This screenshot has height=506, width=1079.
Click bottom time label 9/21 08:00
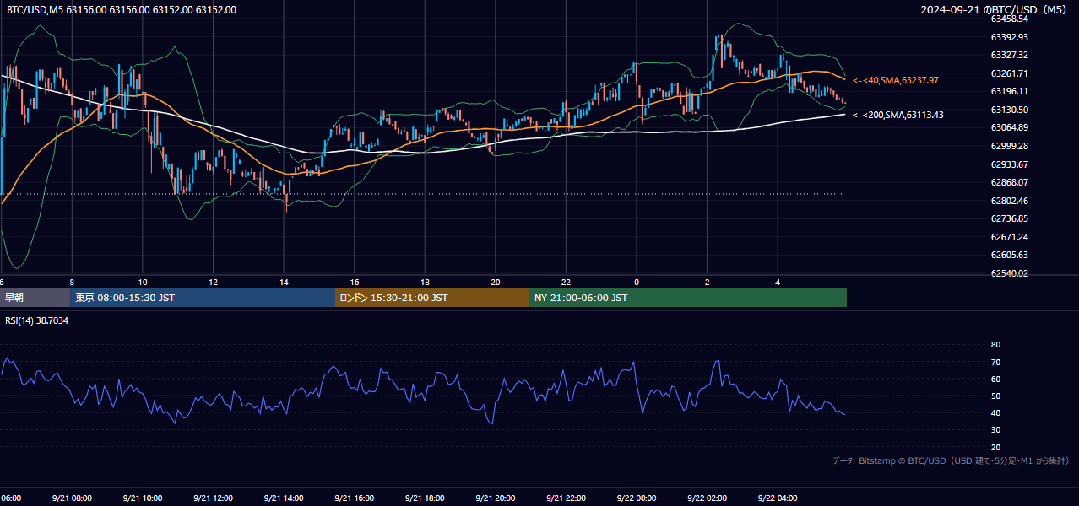71,498
